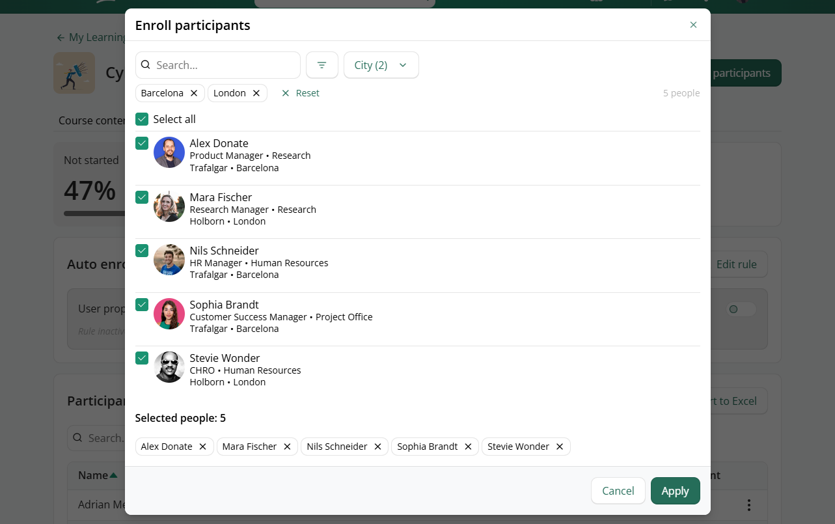The width and height of the screenshot is (835, 524).
Task: Remove the London filter chip
Action: click(256, 93)
